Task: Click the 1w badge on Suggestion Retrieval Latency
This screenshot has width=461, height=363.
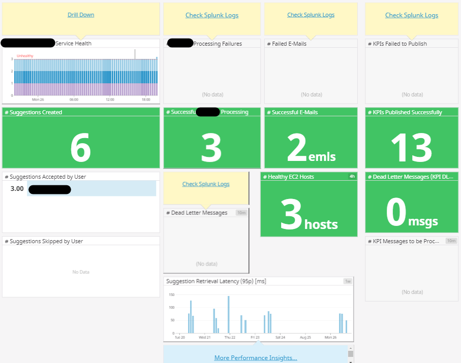Action: [x=348, y=281]
